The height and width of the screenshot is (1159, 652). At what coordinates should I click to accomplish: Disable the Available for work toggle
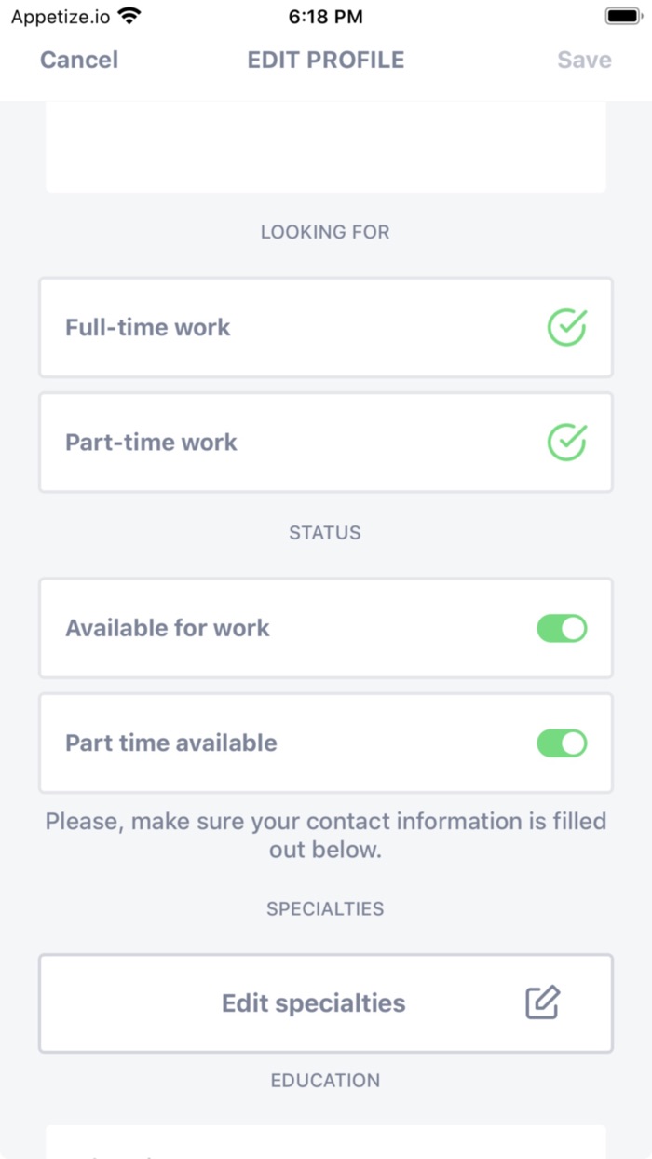pyautogui.click(x=561, y=628)
